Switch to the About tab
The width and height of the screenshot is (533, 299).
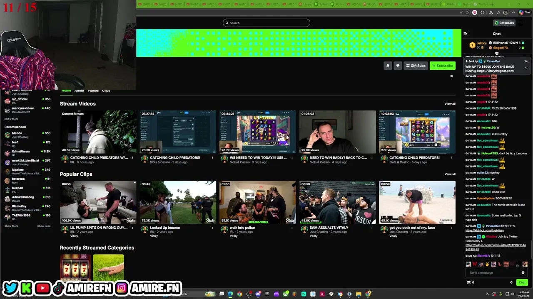tap(79, 91)
